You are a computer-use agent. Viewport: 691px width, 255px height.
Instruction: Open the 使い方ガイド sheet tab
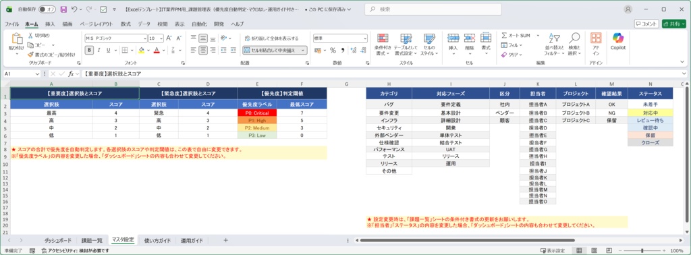click(157, 240)
